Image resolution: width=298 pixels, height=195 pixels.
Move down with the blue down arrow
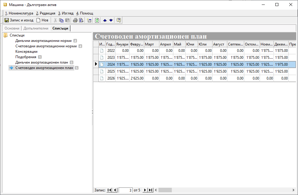coord(111,20)
